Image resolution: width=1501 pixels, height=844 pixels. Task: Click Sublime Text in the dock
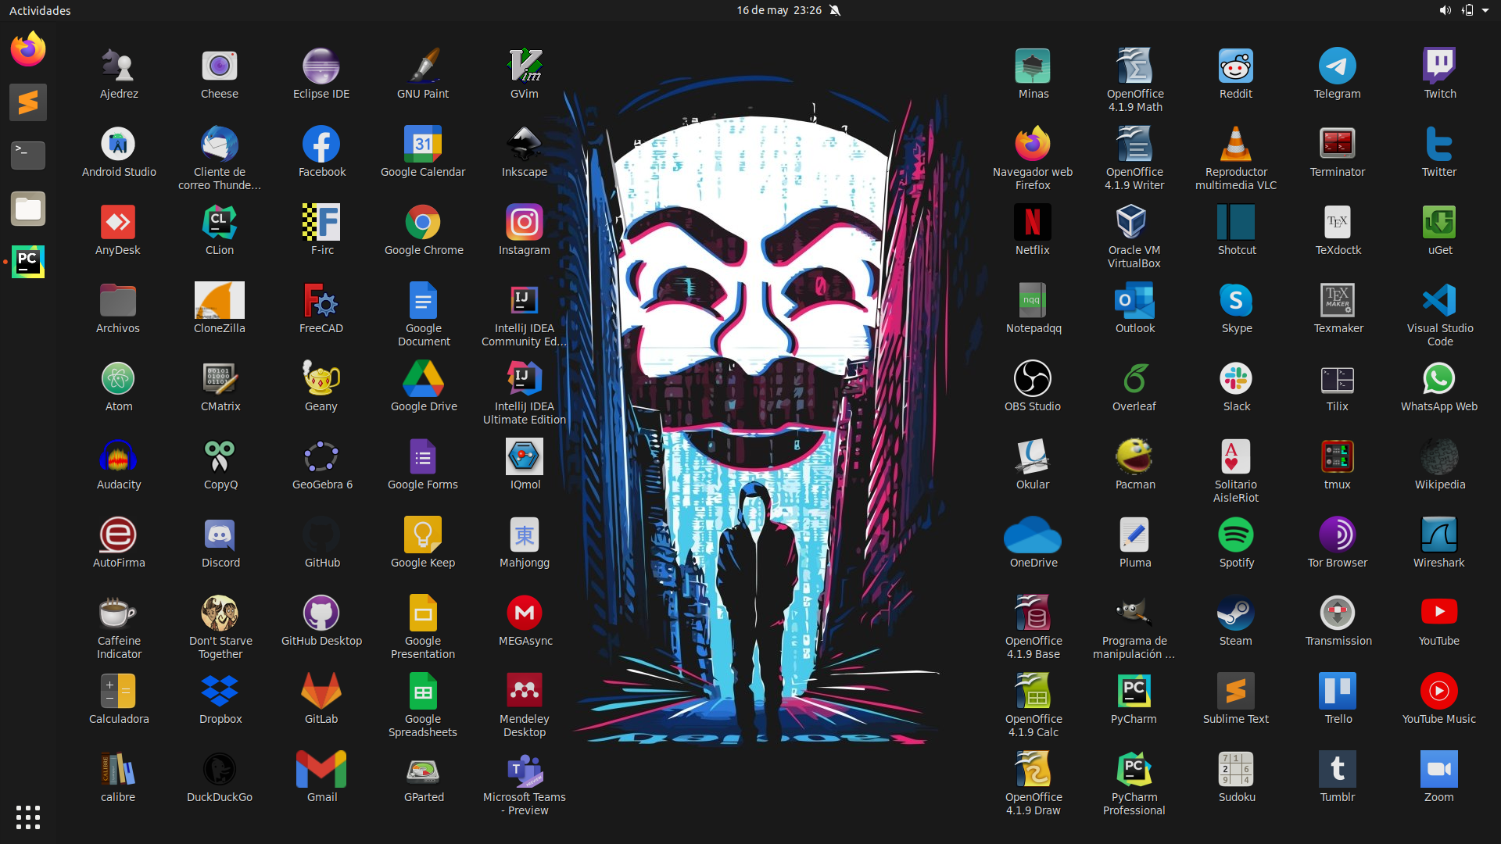(x=28, y=102)
